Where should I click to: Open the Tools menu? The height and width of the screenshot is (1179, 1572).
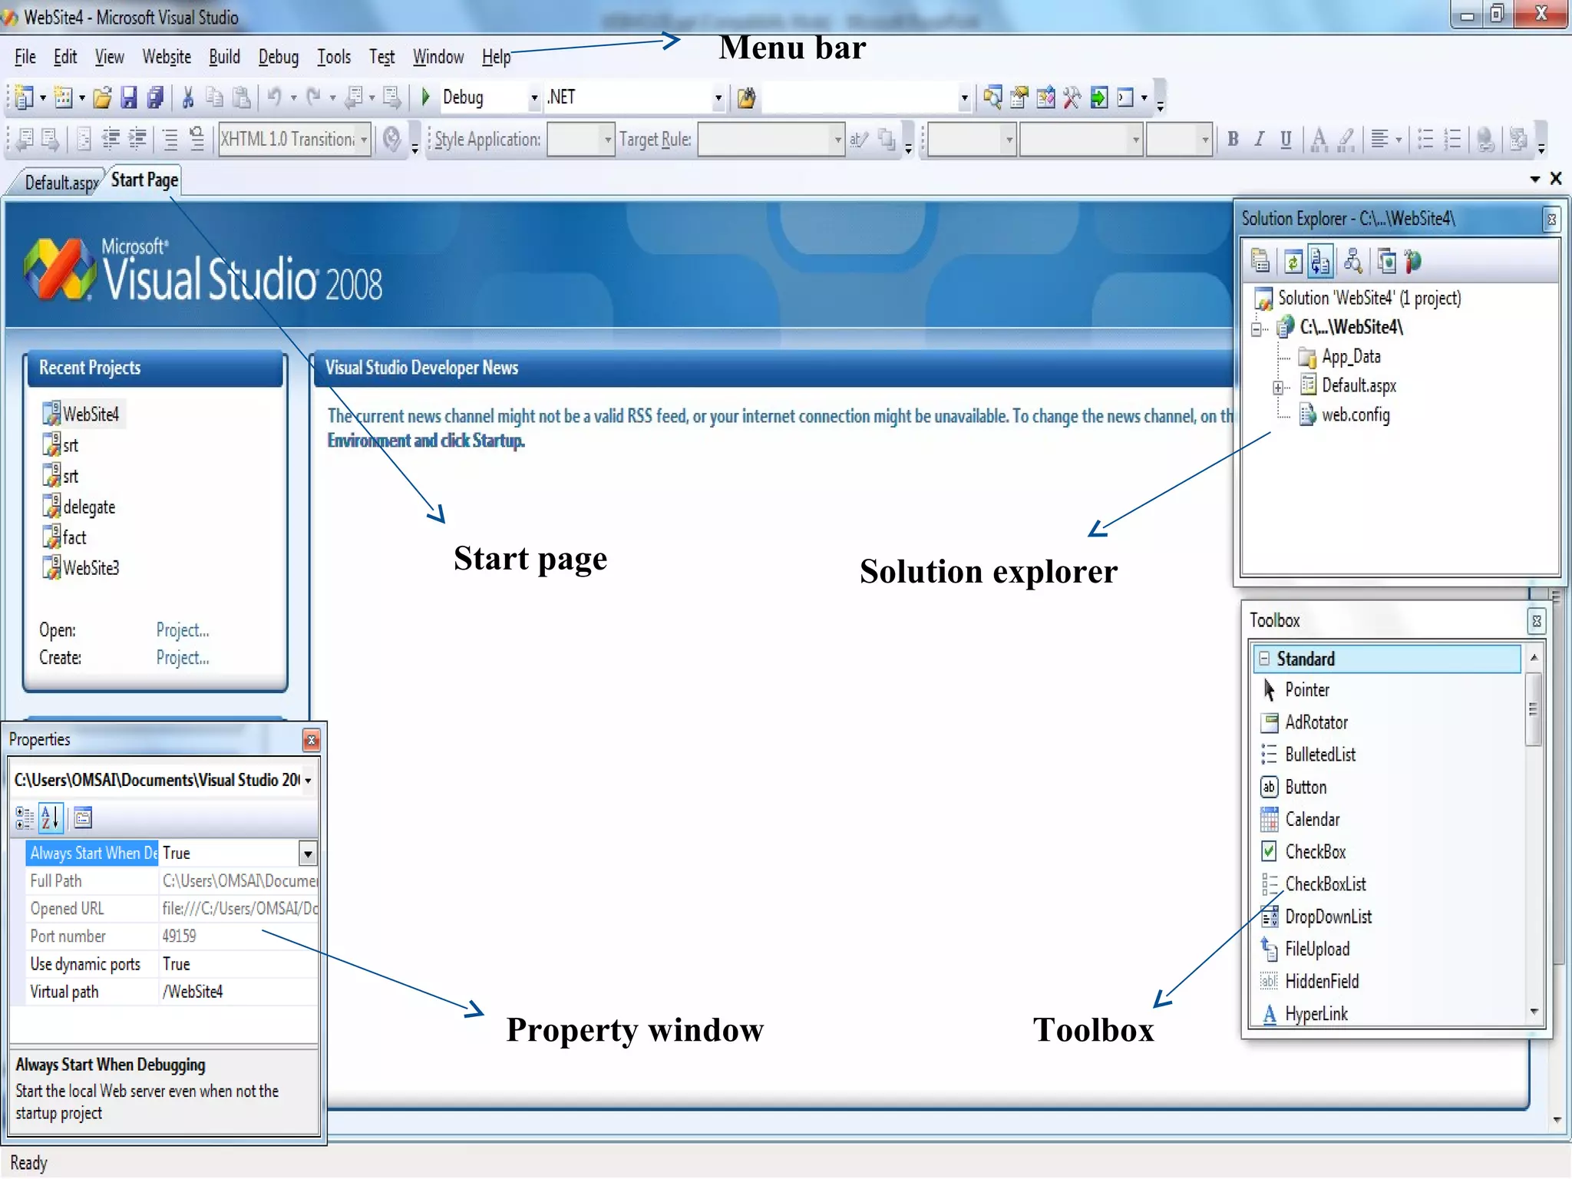click(x=334, y=57)
